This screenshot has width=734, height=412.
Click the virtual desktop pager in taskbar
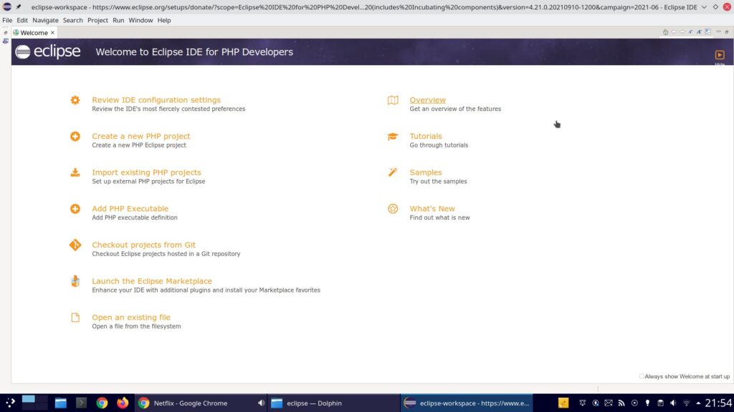34,403
